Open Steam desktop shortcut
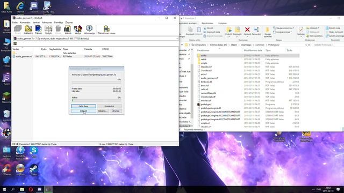The image size is (344, 193). (34, 169)
